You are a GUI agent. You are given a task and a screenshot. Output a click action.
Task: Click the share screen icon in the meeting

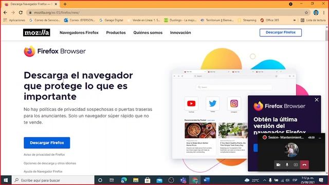pos(296,165)
